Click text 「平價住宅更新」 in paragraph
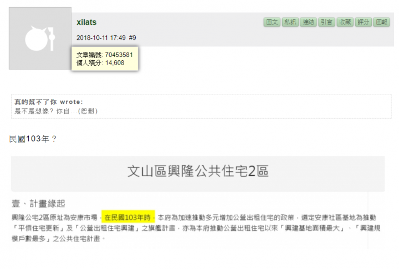399x269 pixels. click(38, 228)
